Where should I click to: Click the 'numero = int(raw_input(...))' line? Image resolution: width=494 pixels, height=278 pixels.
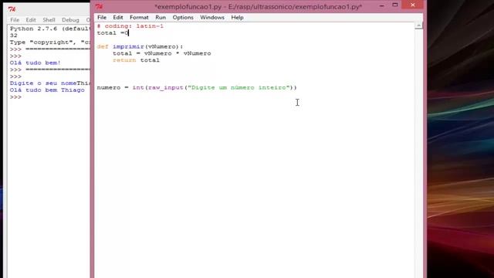197,87
